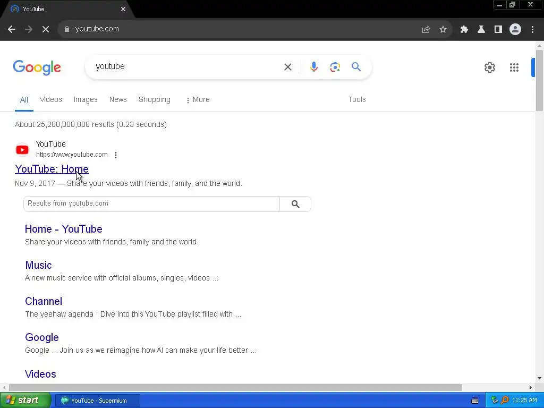The height and width of the screenshot is (408, 544).
Task: Click the 12:25 AM clock
Action: tap(524, 401)
